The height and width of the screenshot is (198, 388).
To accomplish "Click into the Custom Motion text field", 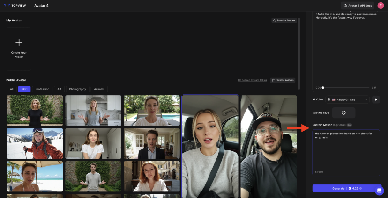I will [346, 152].
